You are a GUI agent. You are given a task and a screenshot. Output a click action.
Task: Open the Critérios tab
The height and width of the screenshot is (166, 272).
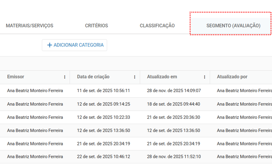97,26
